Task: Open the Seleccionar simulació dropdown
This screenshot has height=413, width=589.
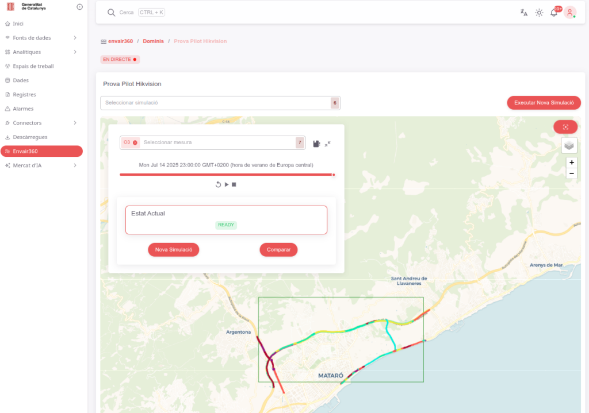Action: pos(220,103)
